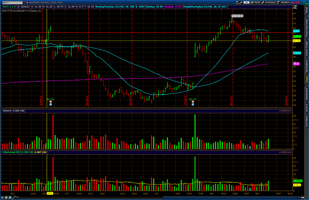The height and width of the screenshot is (200, 309).
Task: Click the WDC symbol input field
Action: 13,2
